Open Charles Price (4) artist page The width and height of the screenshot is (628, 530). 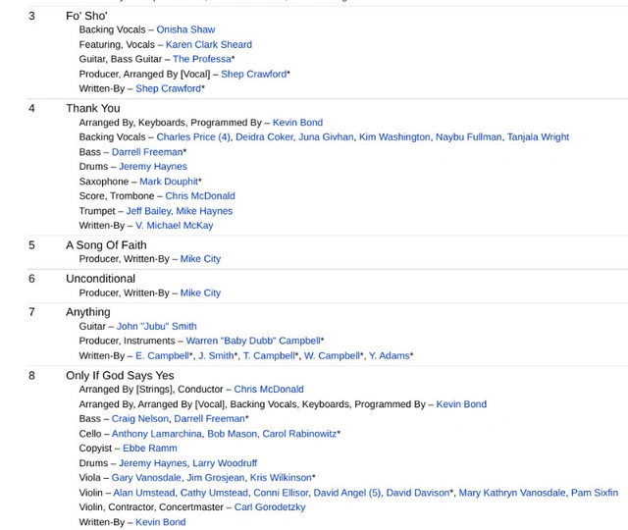point(192,137)
